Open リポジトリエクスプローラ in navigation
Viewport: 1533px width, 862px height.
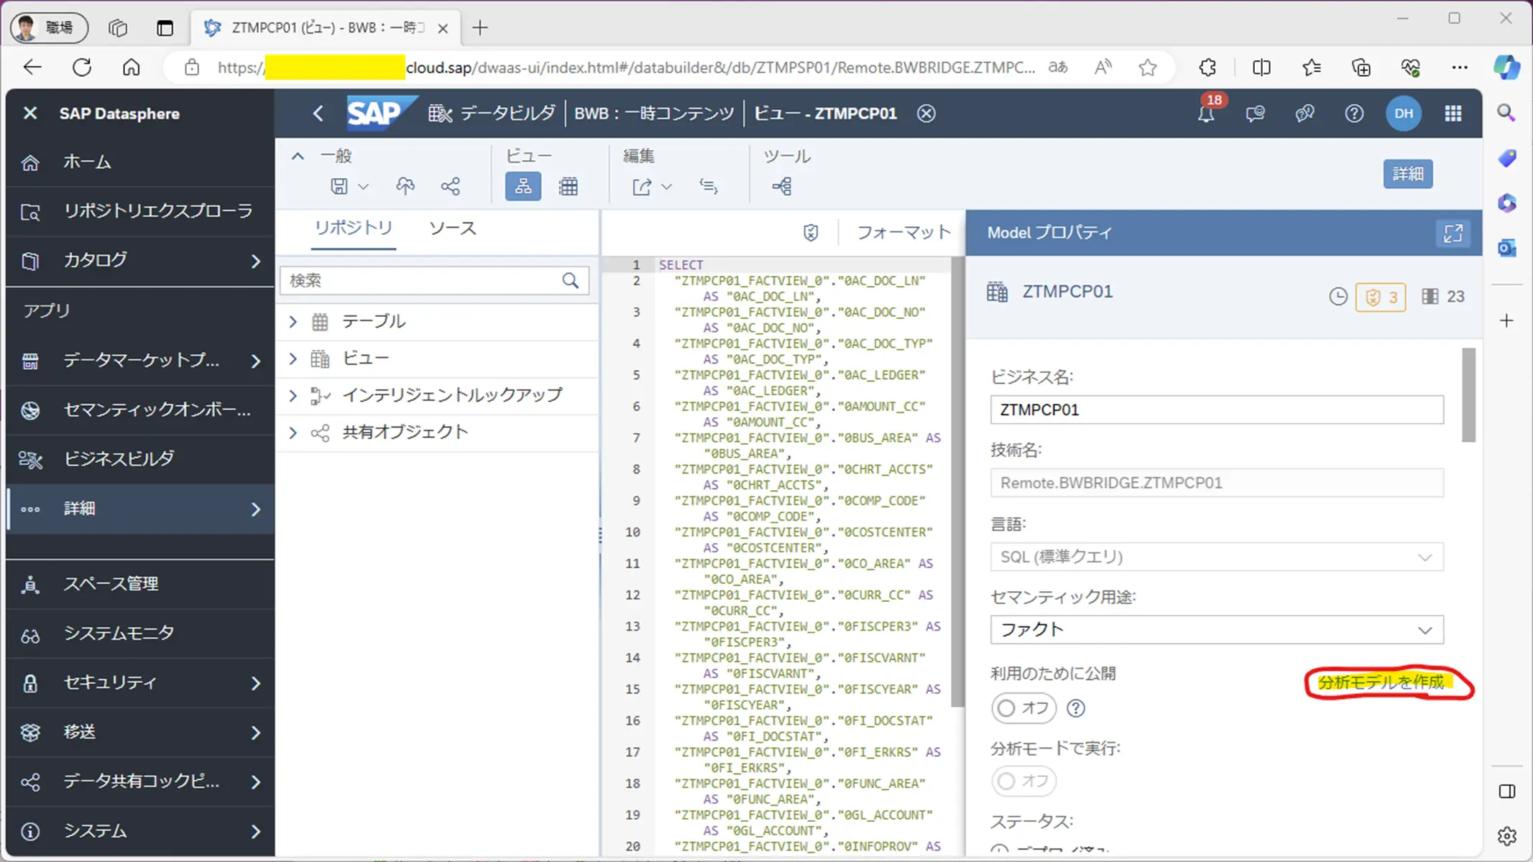pyautogui.click(x=140, y=212)
